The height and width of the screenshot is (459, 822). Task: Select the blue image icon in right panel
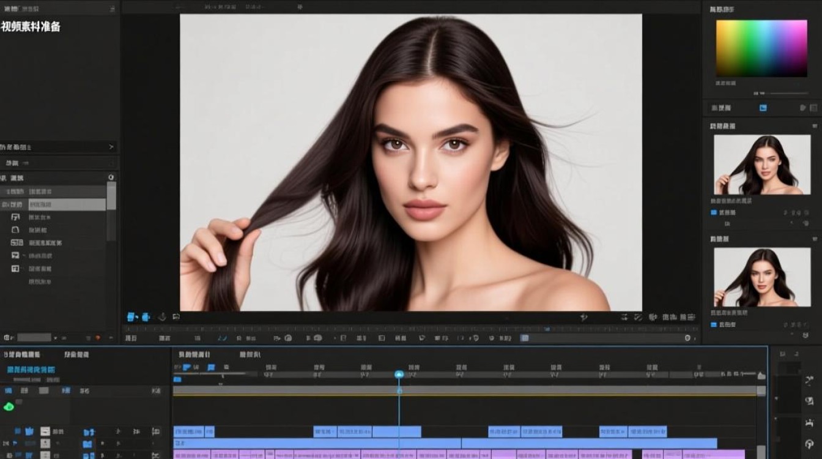tap(763, 108)
